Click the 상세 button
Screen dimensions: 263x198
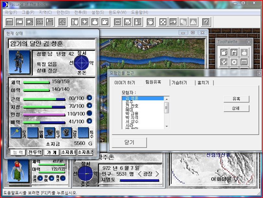(x=236, y=108)
